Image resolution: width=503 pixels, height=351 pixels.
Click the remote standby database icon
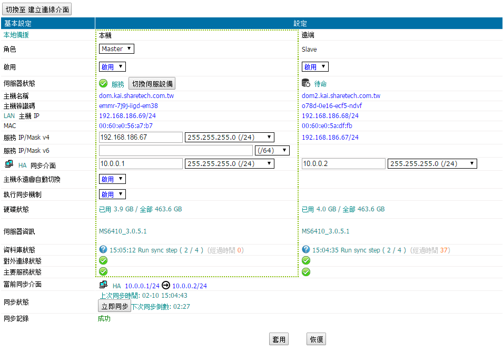coord(306,83)
